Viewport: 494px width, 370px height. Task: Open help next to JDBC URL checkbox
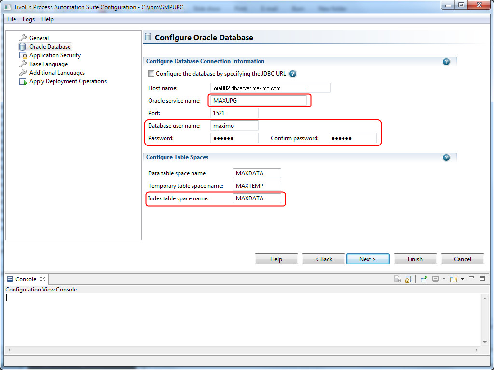click(293, 74)
